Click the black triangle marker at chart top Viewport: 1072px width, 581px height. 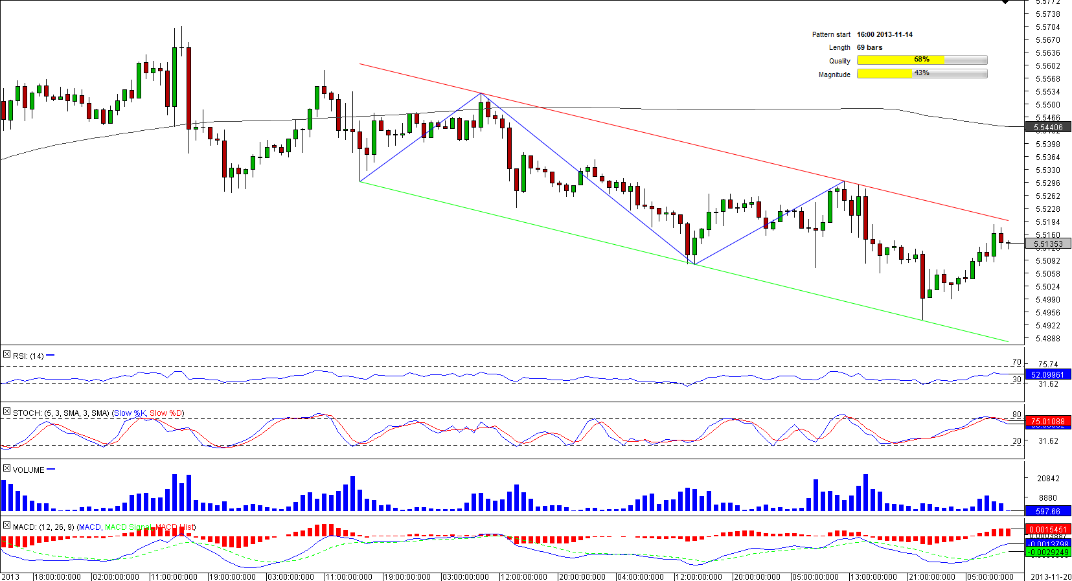[x=1005, y=3]
